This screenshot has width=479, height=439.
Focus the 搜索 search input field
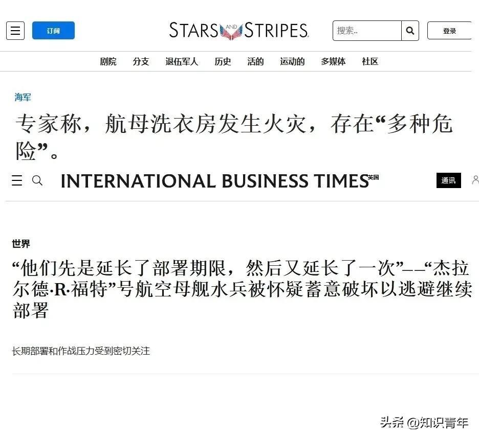[x=367, y=31]
